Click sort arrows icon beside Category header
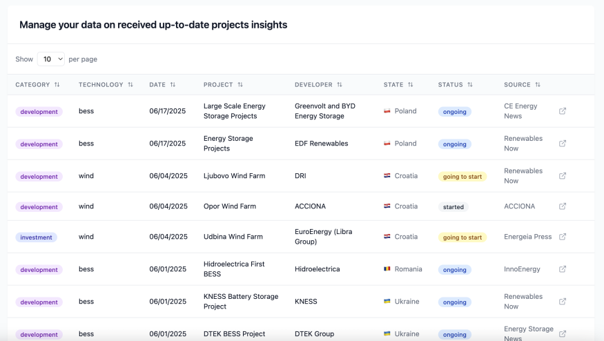604x341 pixels. tap(57, 85)
